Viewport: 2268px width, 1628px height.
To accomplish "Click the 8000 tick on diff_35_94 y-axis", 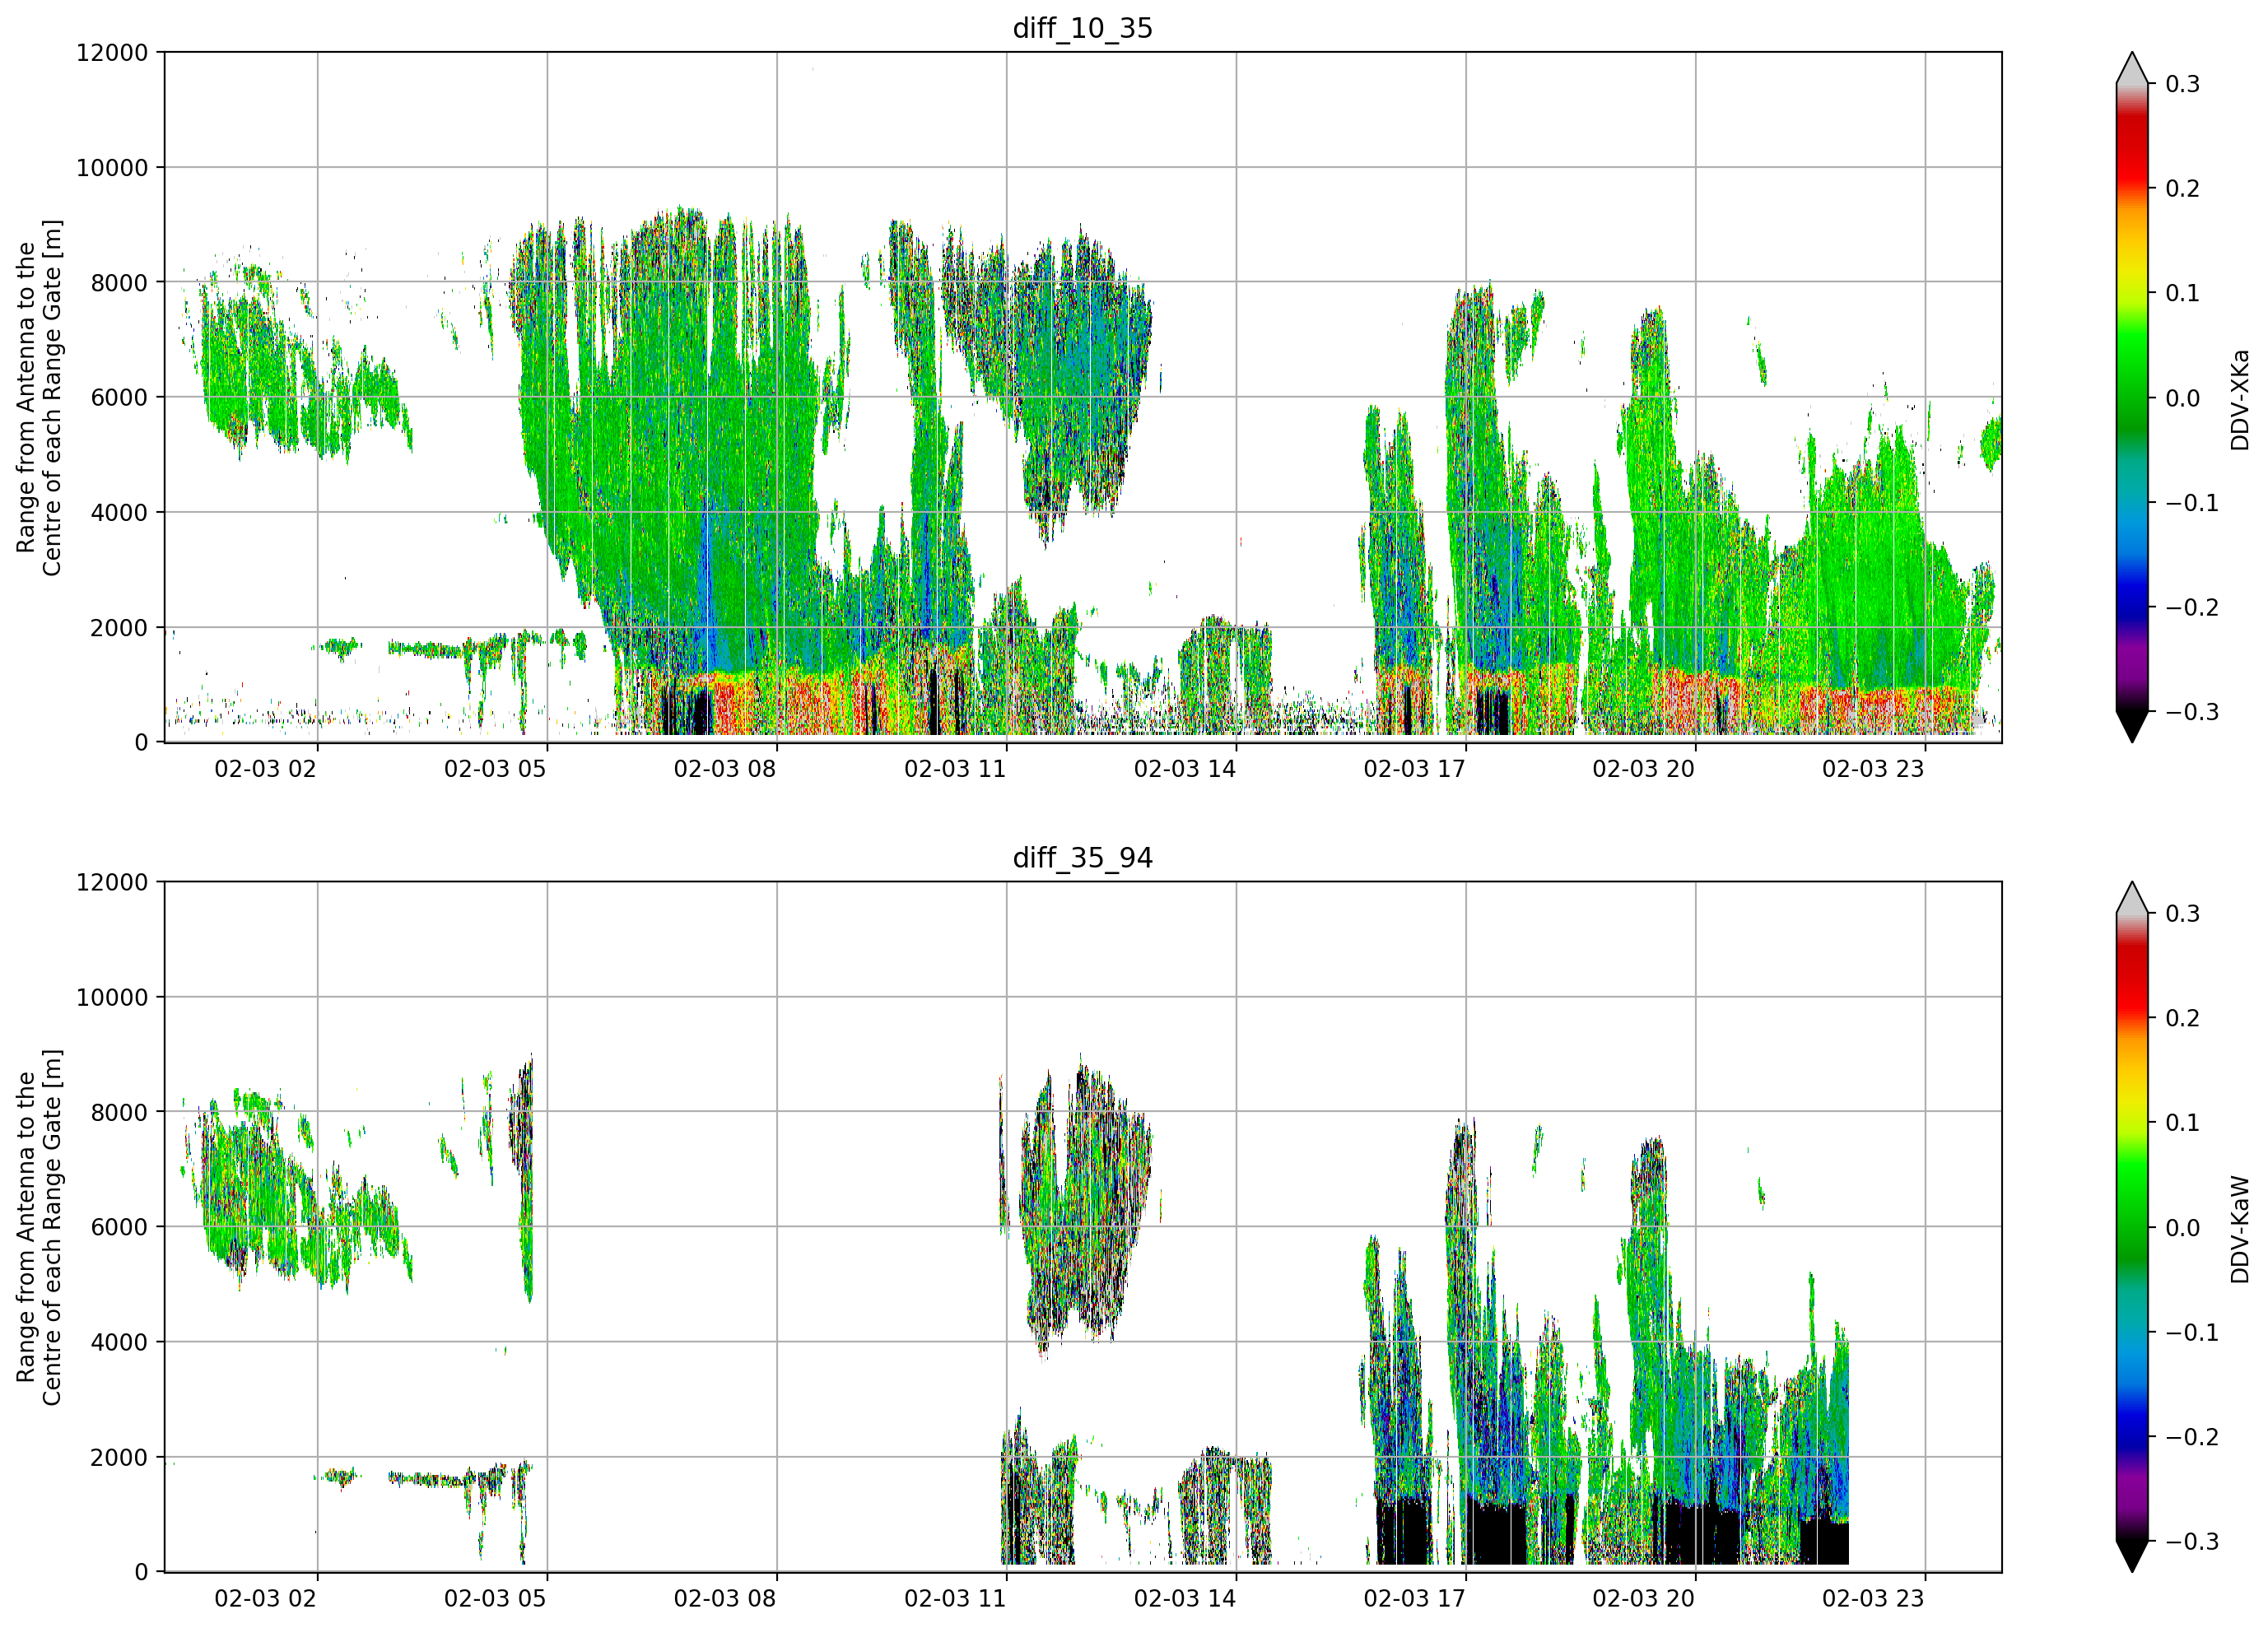I will 119,1112.
